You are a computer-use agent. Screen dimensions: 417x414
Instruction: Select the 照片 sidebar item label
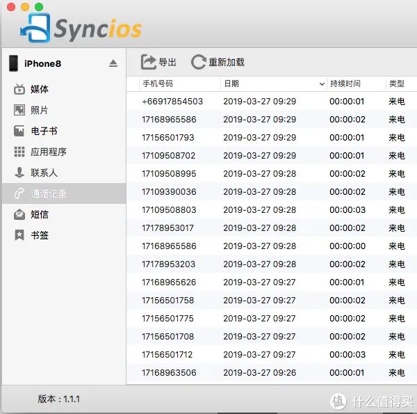pyautogui.click(x=40, y=110)
